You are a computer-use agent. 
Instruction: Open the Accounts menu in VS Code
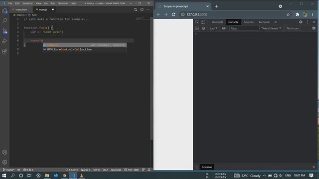pos(4,152)
